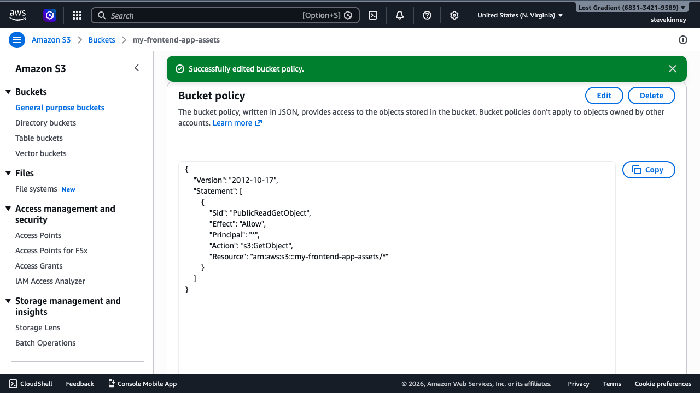Image resolution: width=700 pixels, height=393 pixels.
Task: Dismiss the success banner
Action: 673,69
